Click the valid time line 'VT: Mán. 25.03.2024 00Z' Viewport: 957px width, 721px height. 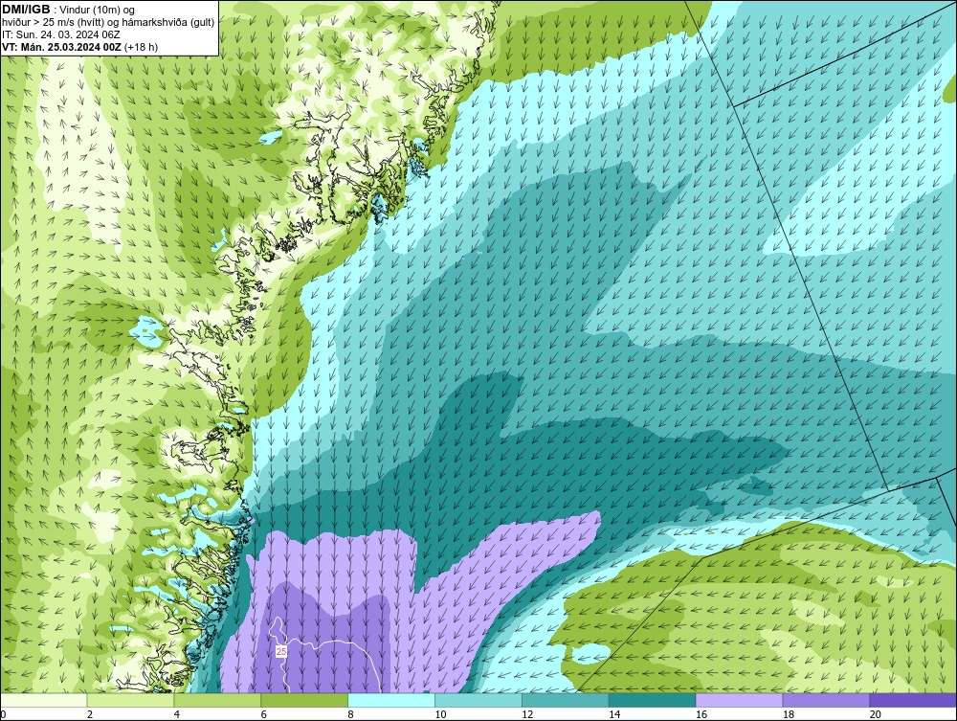coord(61,47)
